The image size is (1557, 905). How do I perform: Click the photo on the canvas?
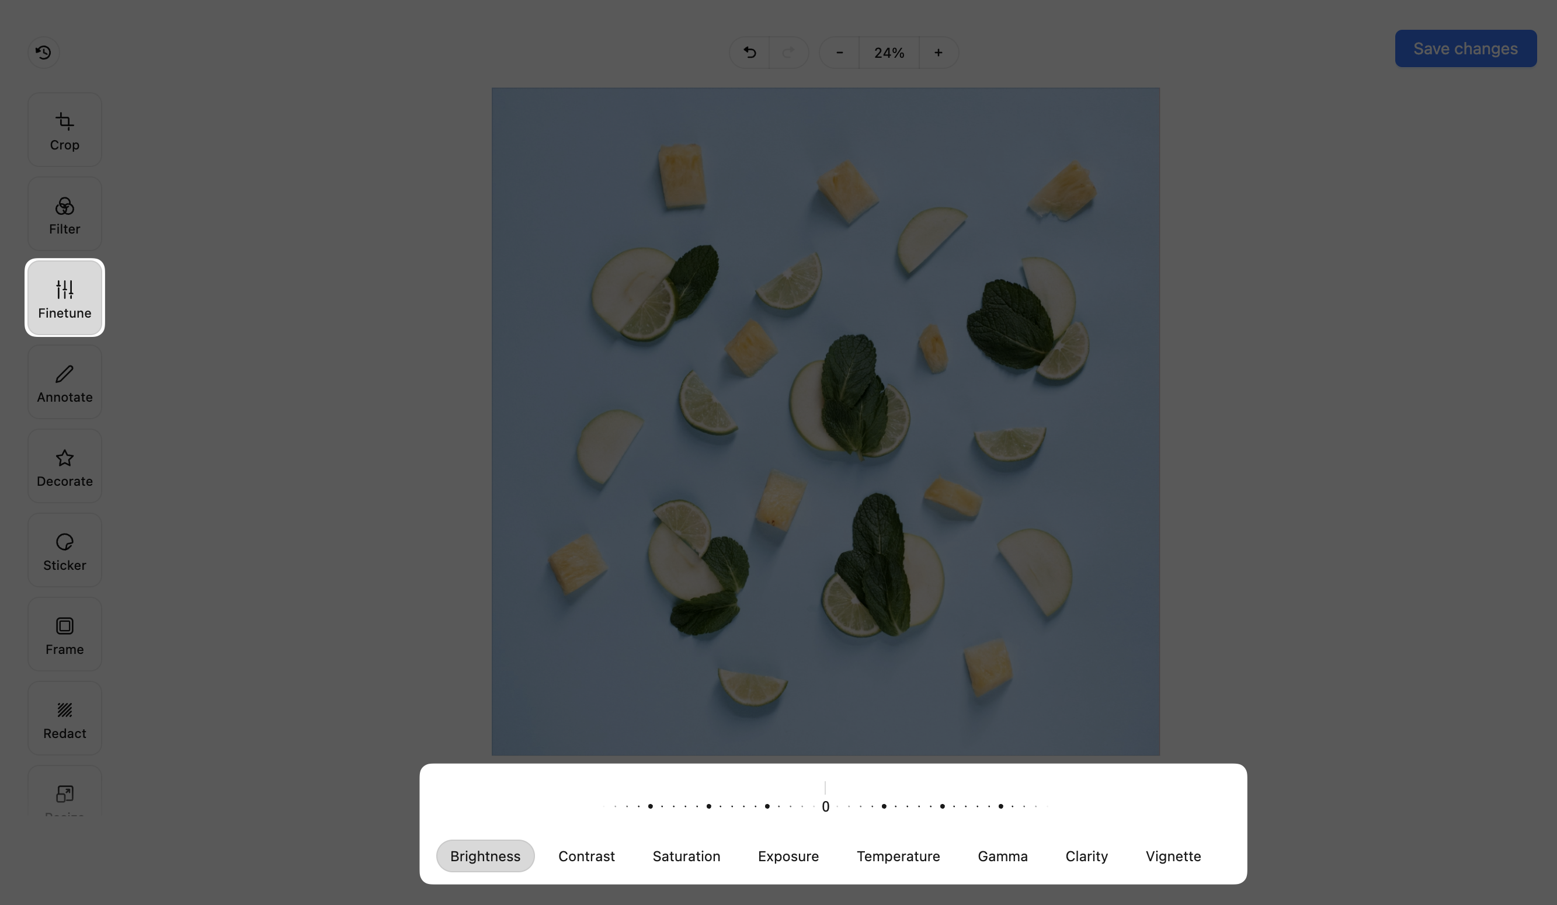825,422
